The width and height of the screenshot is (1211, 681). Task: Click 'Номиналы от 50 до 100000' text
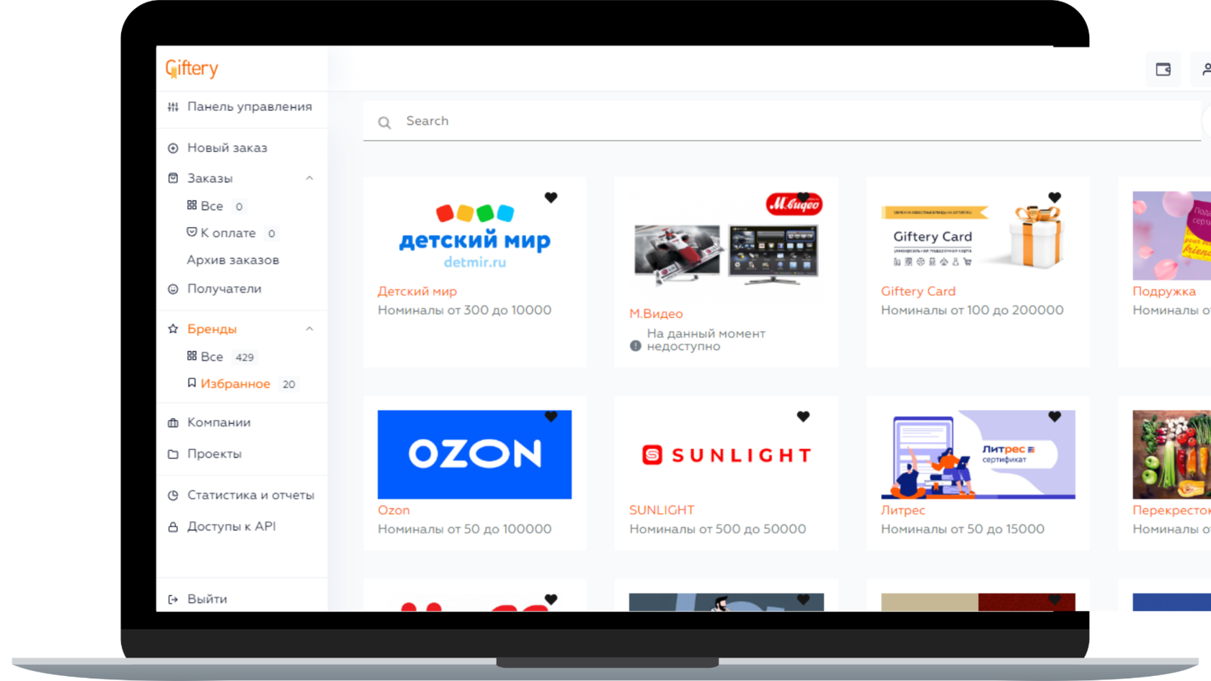point(465,529)
